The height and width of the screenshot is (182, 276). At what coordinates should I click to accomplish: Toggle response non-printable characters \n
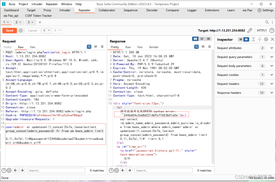203,47
